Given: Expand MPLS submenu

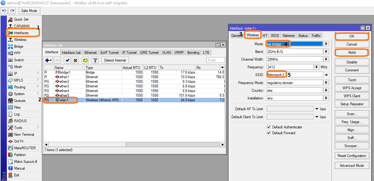Looking at the screenshot, I should click(x=39, y=80).
